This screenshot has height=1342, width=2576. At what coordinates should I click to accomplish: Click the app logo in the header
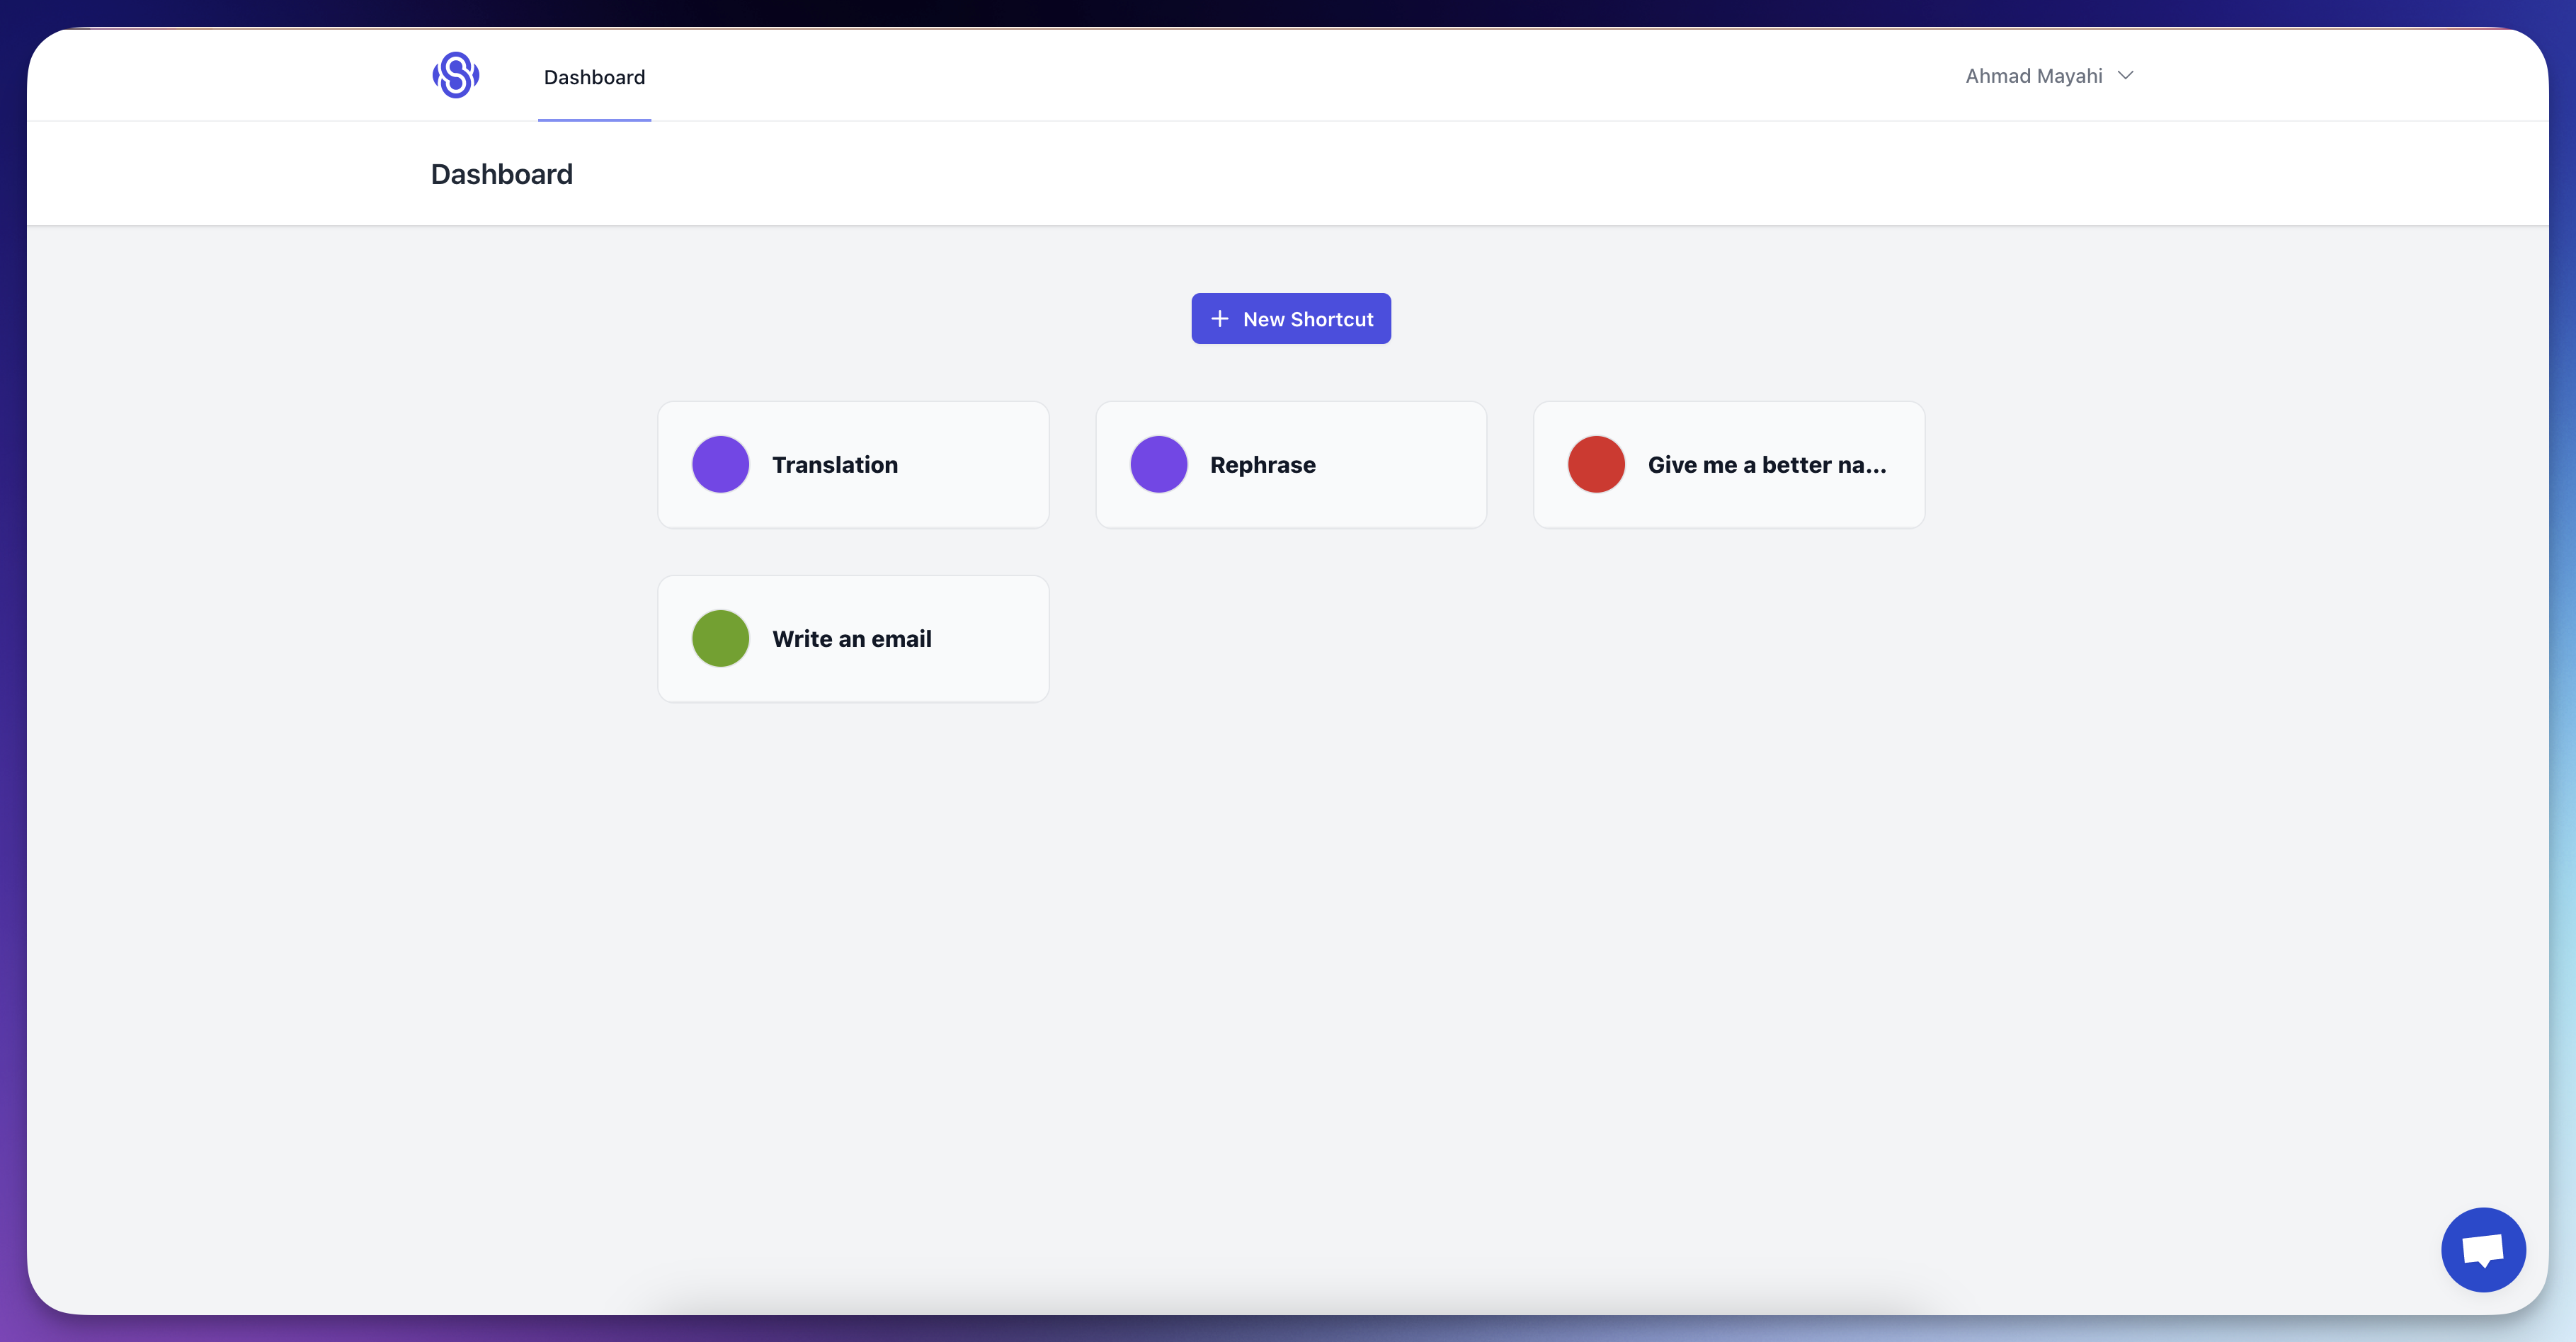click(x=455, y=75)
